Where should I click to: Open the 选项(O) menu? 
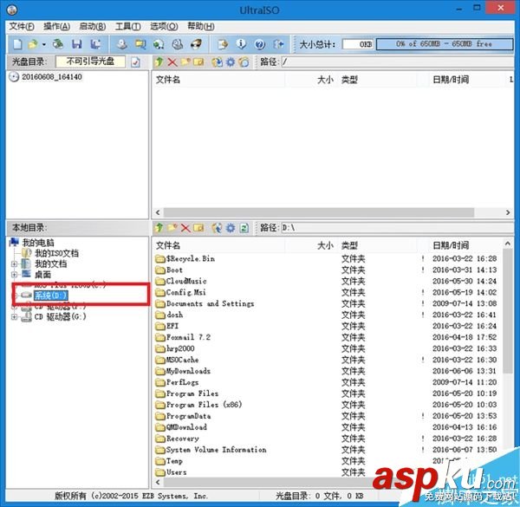(x=164, y=26)
